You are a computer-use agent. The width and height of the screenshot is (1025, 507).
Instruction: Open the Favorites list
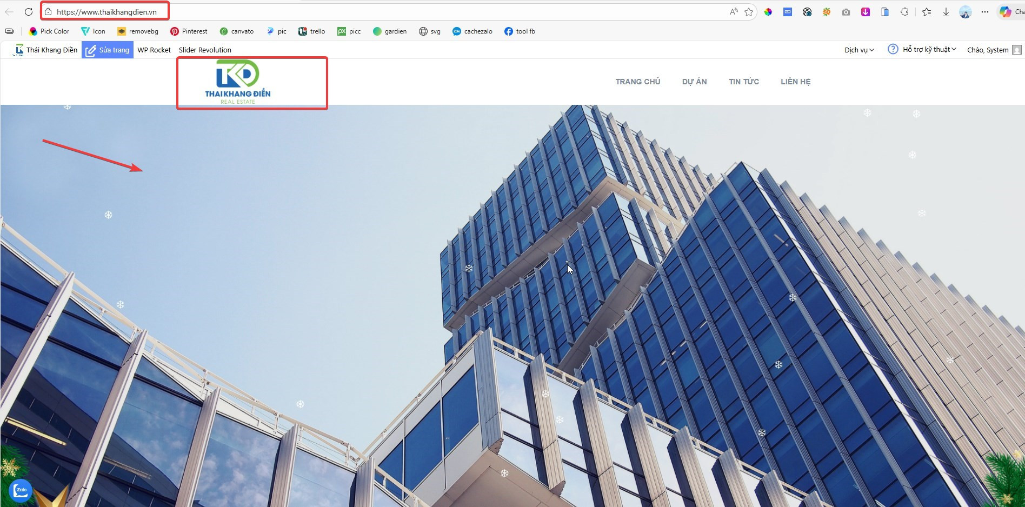click(x=927, y=12)
